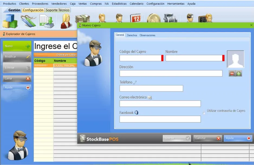
Task: Click the gold coin toolbar icon
Action: [154, 18]
